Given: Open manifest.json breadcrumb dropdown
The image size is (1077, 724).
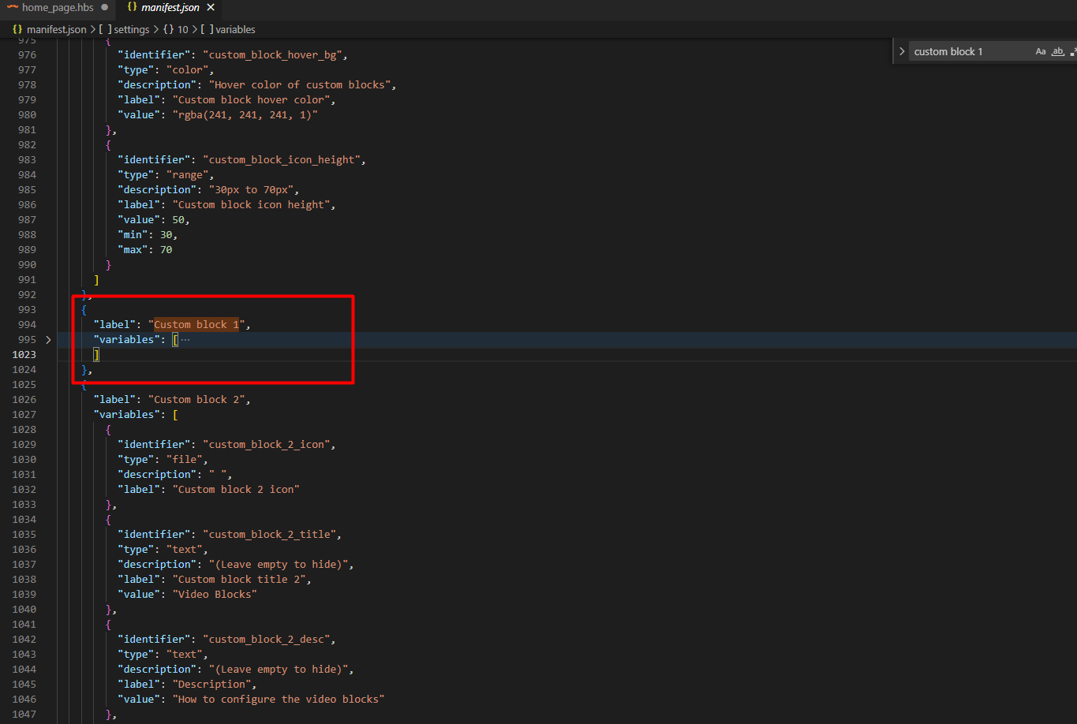Looking at the screenshot, I should click(56, 29).
